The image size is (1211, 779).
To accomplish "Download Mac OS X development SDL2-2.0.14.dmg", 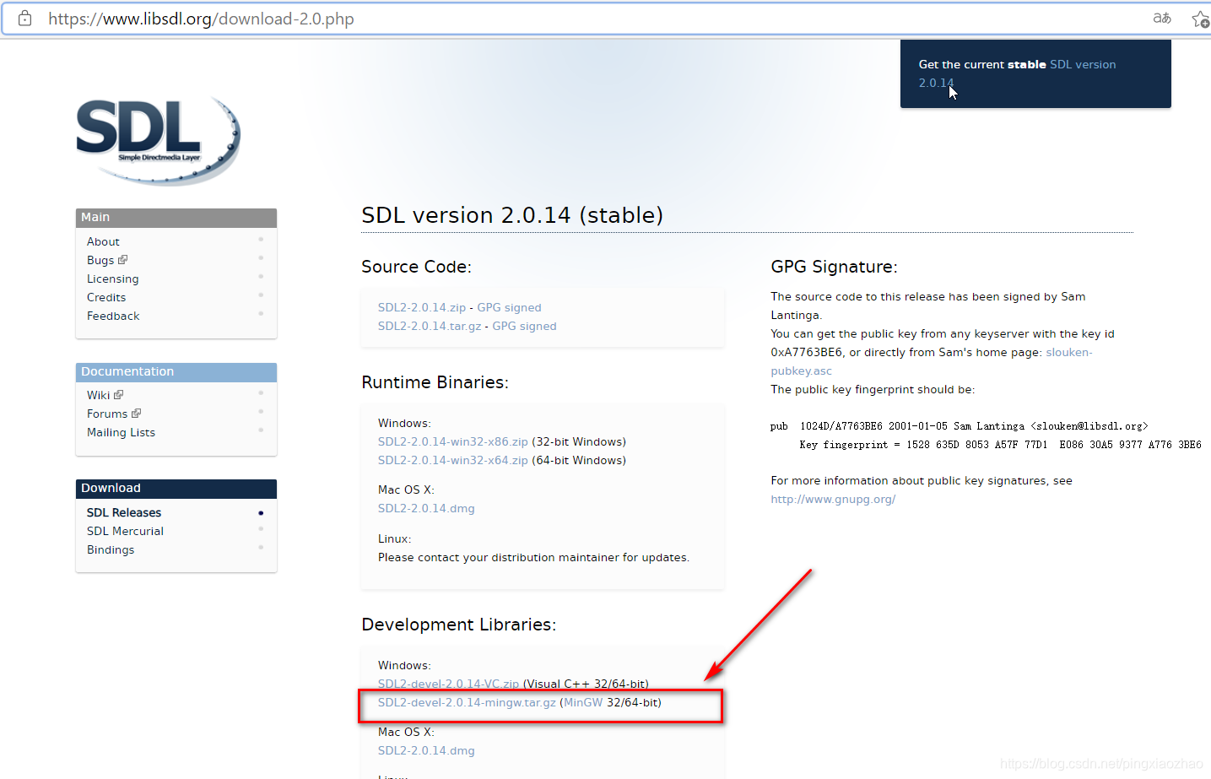I will click(426, 750).
